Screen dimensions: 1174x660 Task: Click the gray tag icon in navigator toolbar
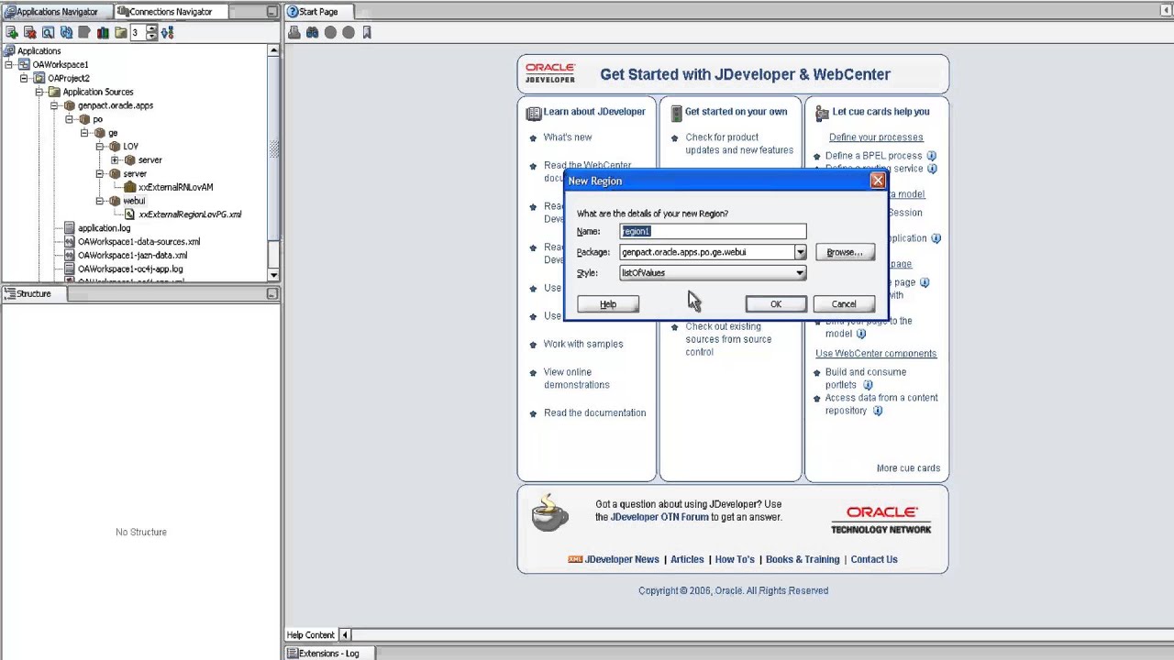point(84,32)
